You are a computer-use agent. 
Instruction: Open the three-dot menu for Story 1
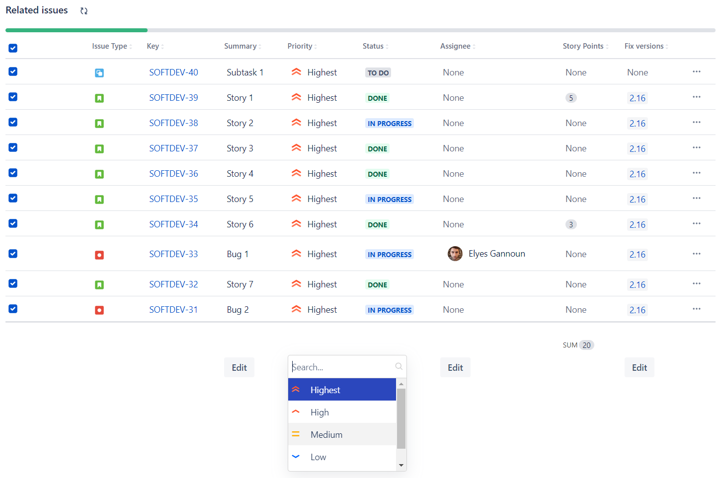(696, 97)
